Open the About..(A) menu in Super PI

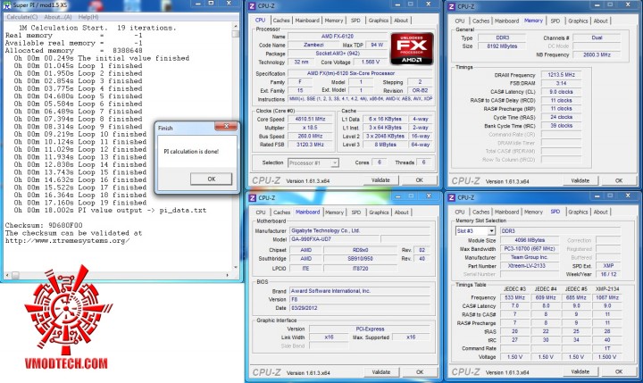[58, 17]
